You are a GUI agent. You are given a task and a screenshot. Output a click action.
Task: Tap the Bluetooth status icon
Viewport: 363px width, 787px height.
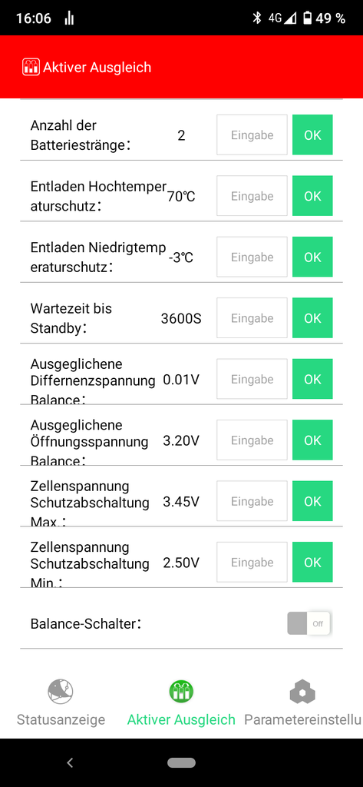[x=257, y=18]
